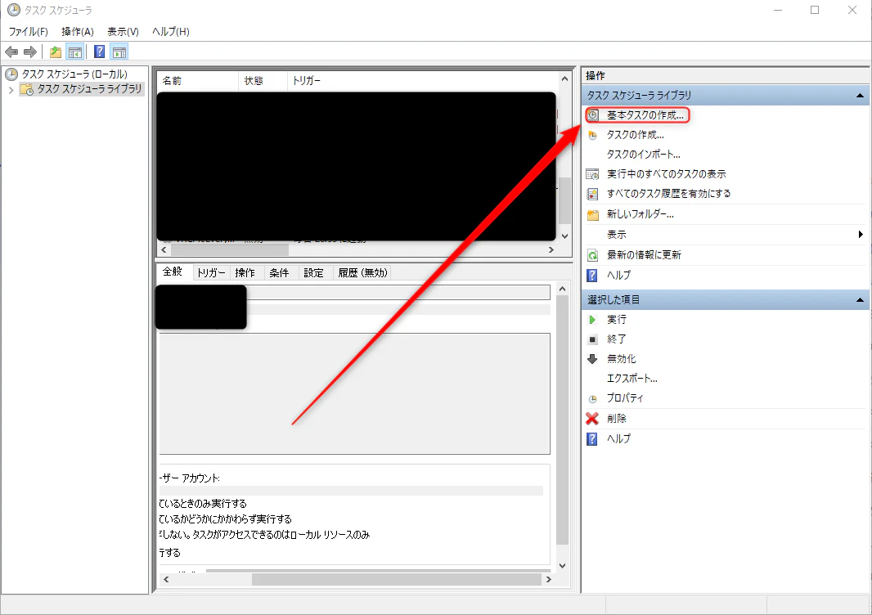Click details pane vertical scrollbar down arrow
This screenshot has height=615, width=872.
coord(562,566)
